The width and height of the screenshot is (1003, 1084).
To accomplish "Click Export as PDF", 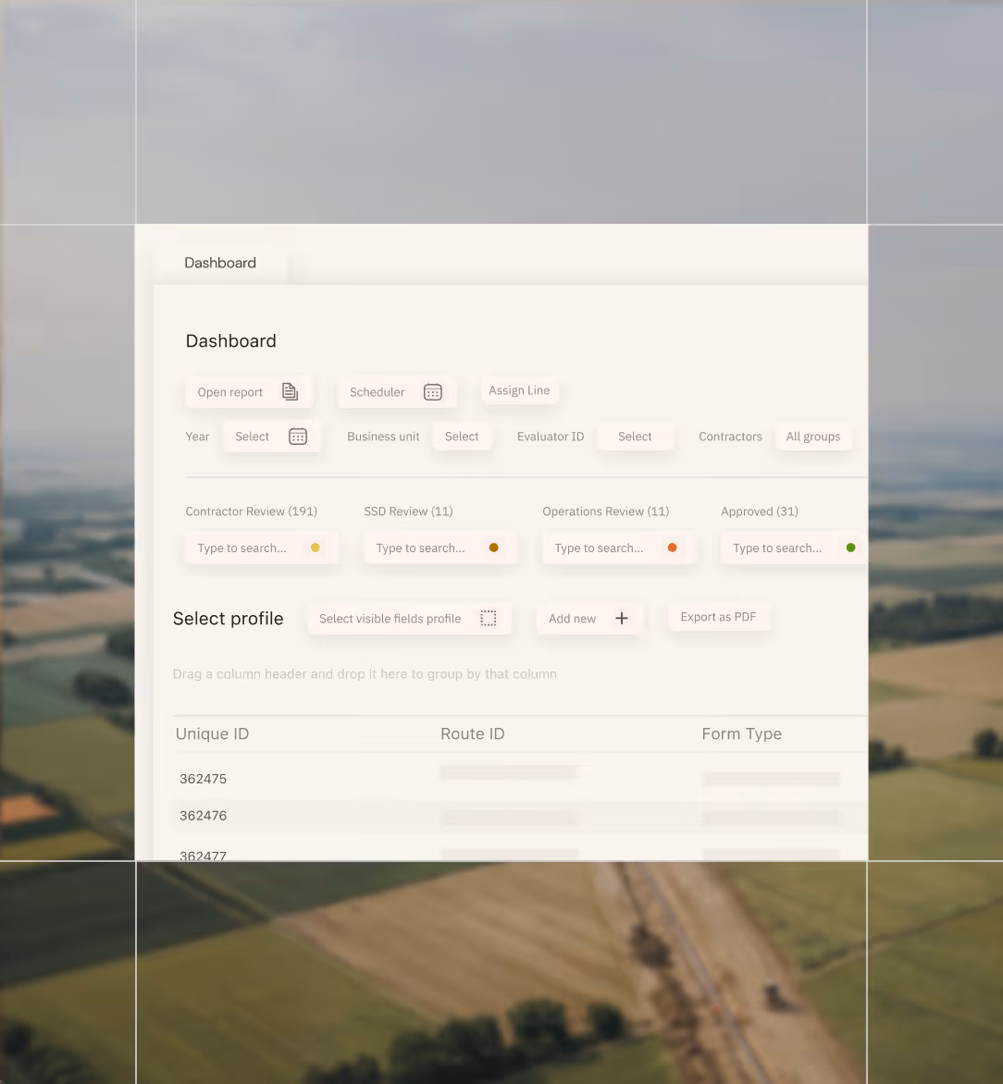I will click(x=719, y=617).
